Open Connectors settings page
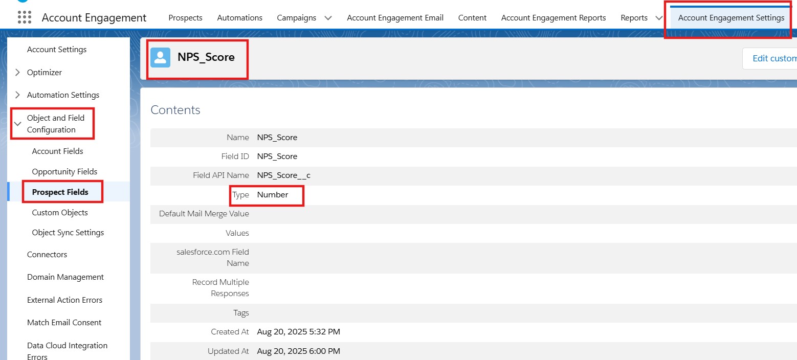Image resolution: width=797 pixels, height=360 pixels. click(x=47, y=255)
